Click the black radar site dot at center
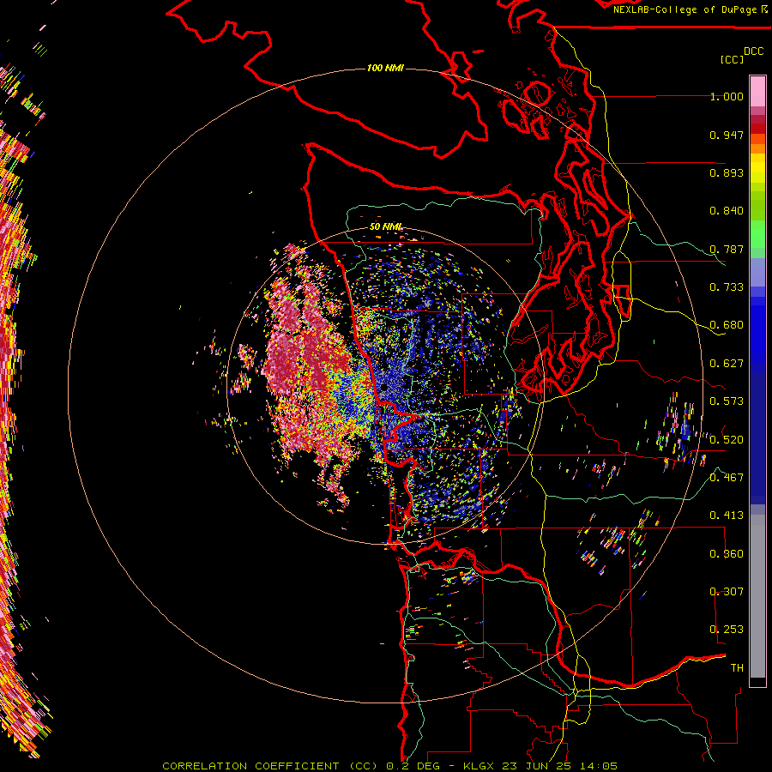Screen dimensions: 772x772 click(x=383, y=388)
